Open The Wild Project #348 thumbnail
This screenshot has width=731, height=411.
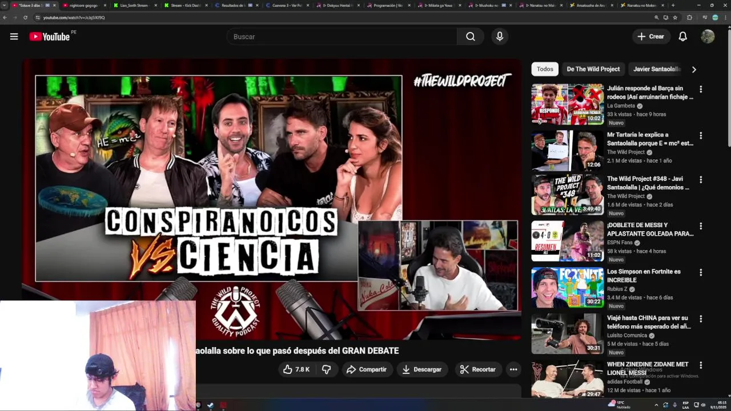click(568, 195)
